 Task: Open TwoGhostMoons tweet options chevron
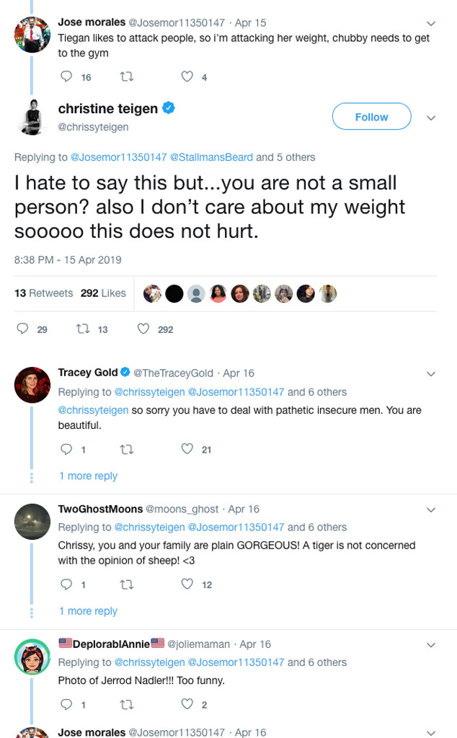[431, 509]
